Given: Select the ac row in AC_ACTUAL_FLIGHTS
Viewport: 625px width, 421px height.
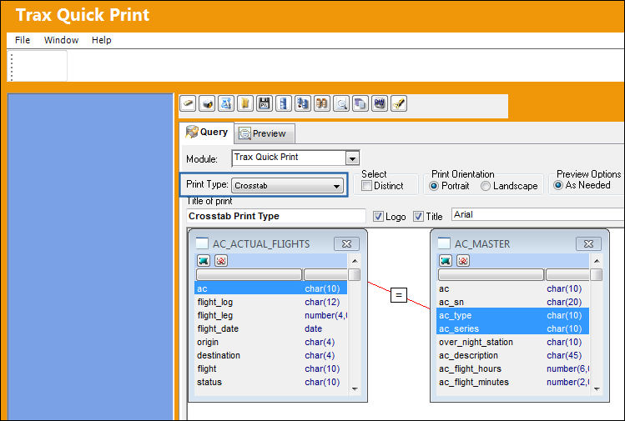Looking at the screenshot, I should click(x=271, y=288).
